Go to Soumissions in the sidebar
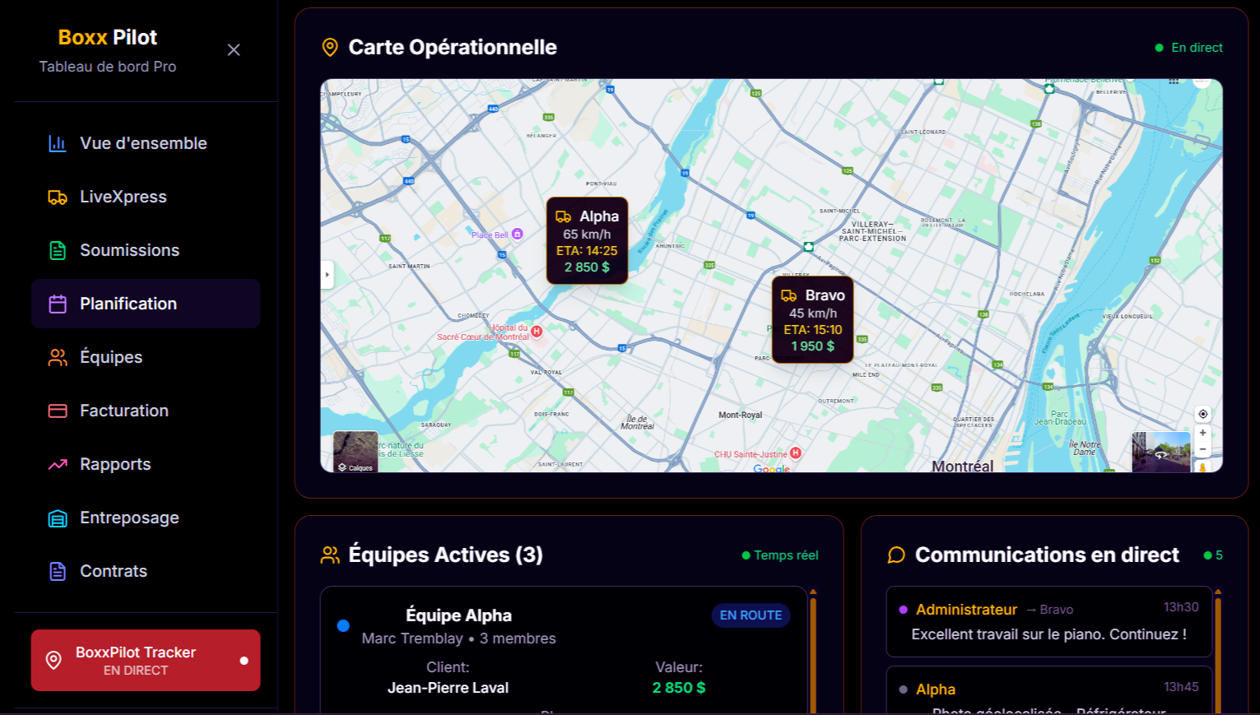The width and height of the screenshot is (1260, 715). [146, 250]
